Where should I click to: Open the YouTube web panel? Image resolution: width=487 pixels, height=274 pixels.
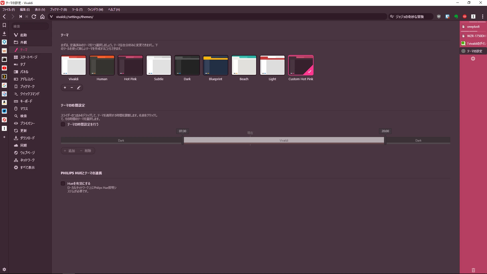[4, 68]
